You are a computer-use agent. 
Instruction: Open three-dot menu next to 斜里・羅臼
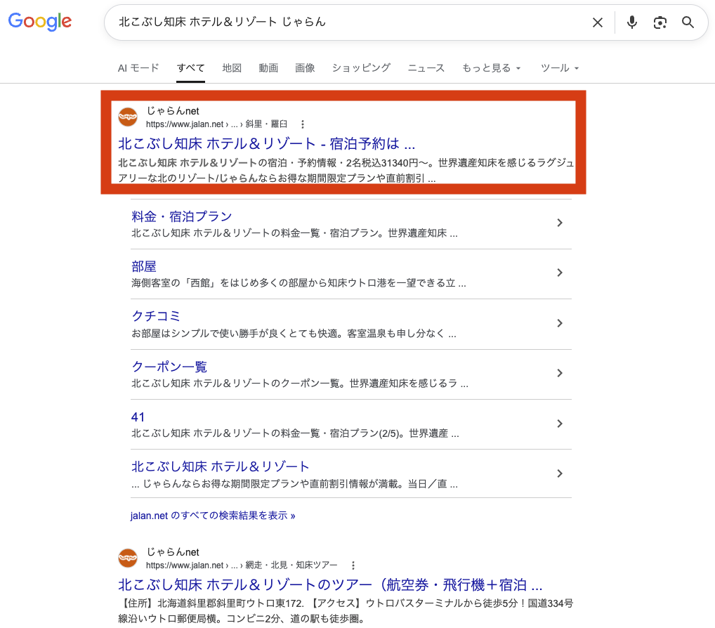click(302, 124)
